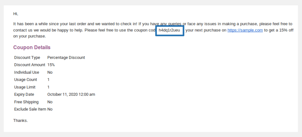Click the Hi, greeting line
Image resolution: width=302 pixels, height=137 pixels.
[16, 14]
